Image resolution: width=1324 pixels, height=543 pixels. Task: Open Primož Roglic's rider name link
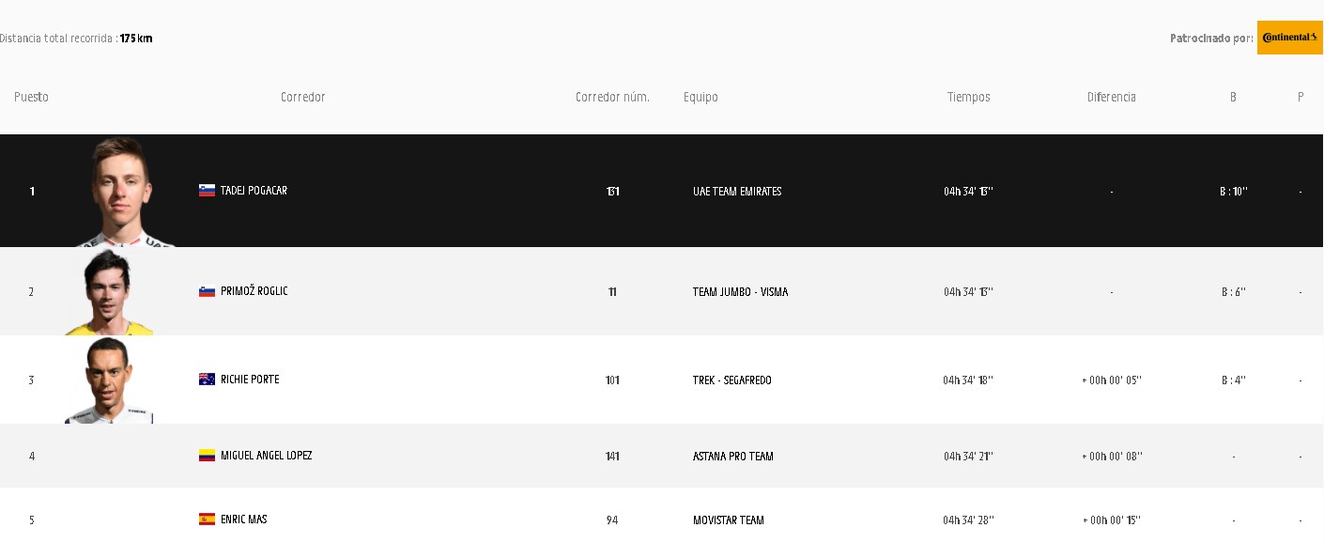[x=254, y=291]
